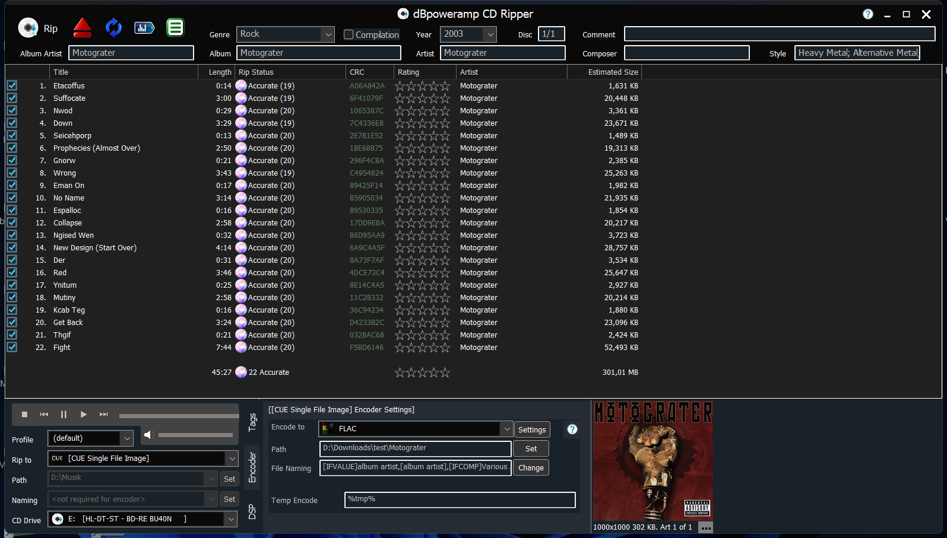Click the Comment input field
The image size is (947, 538).
coord(780,34)
